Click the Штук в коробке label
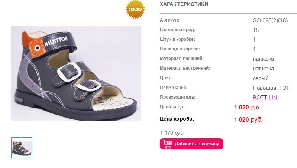This screenshot has height=168, width=297. click(x=177, y=39)
